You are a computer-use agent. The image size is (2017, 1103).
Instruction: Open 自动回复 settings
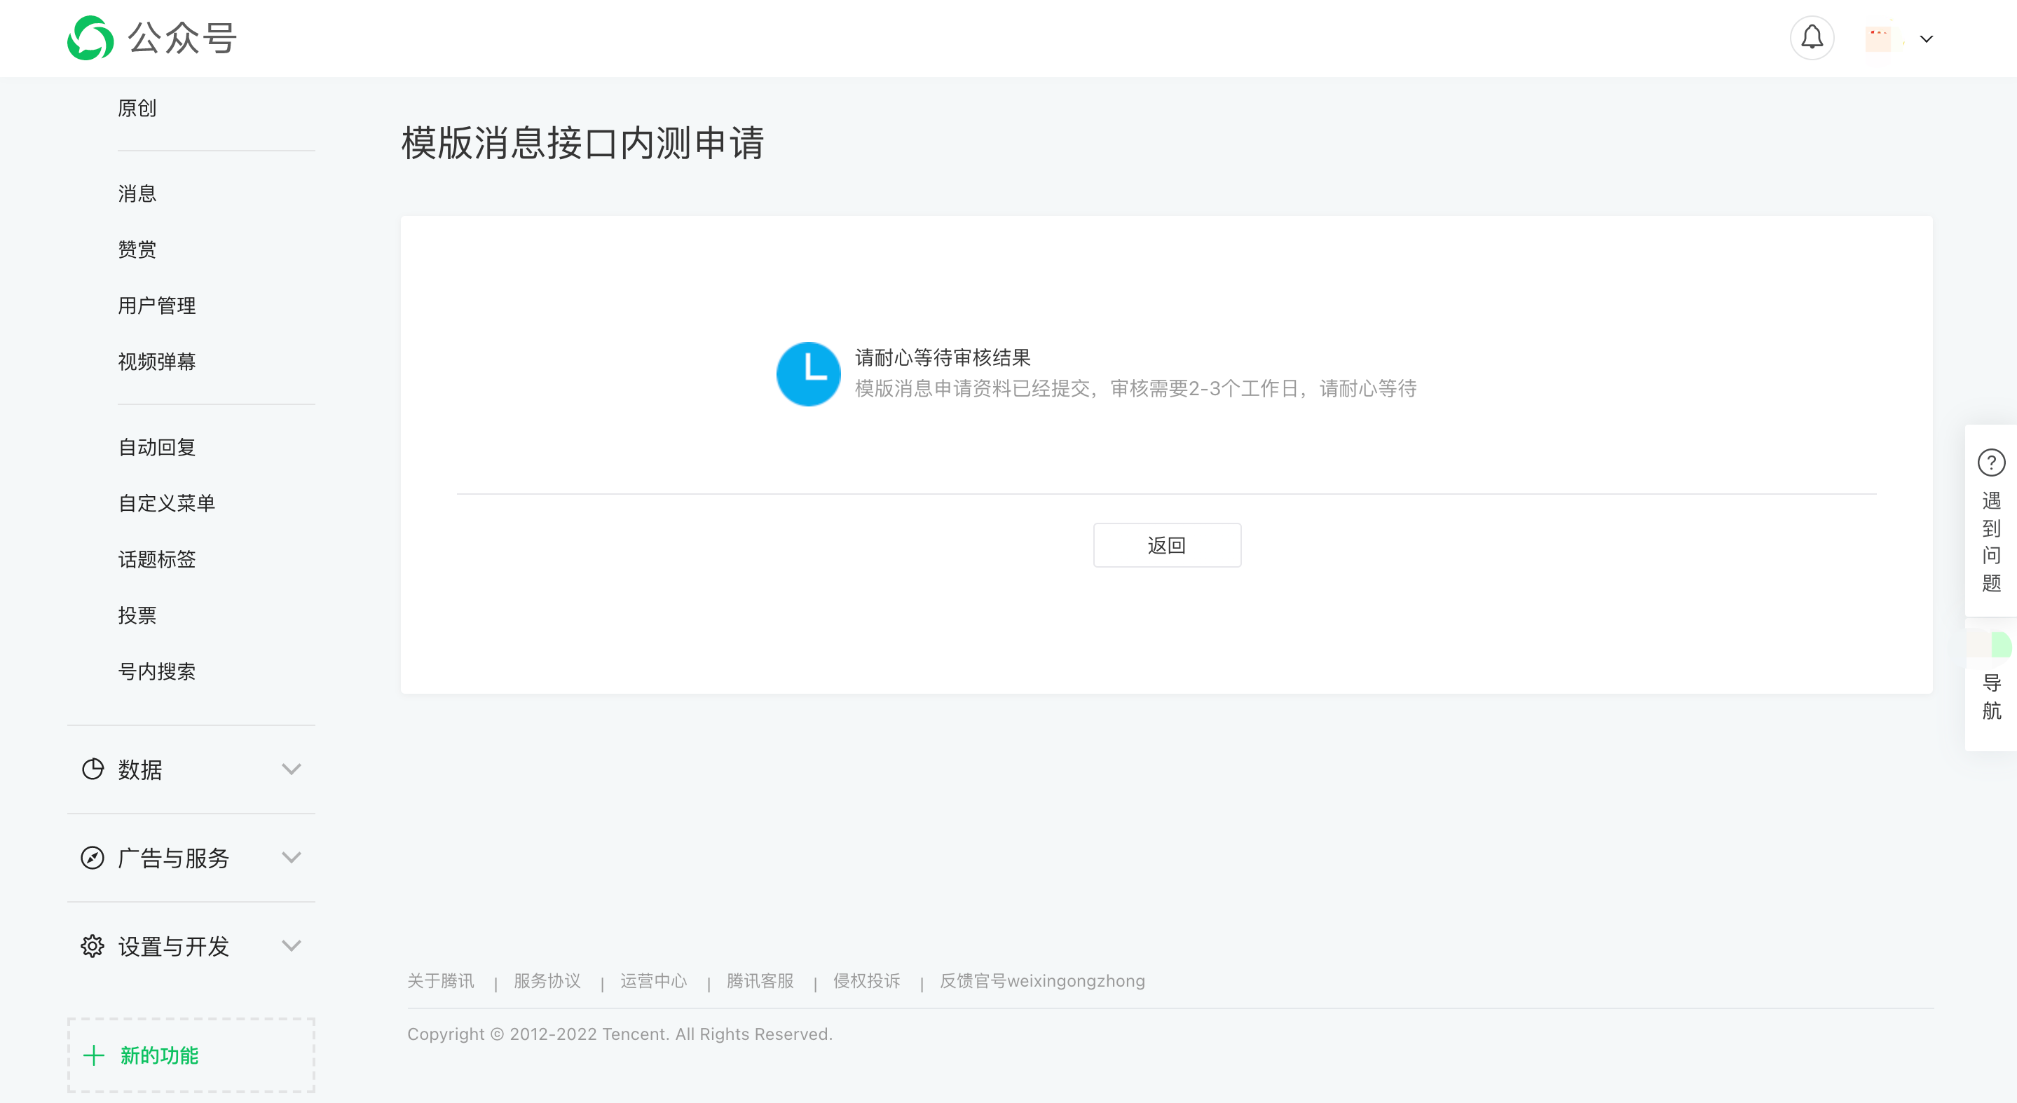156,447
